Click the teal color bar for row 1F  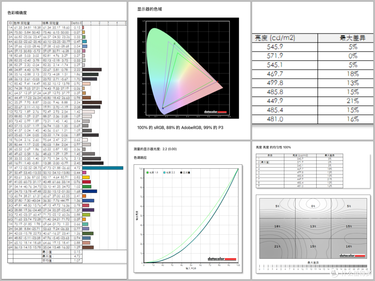[x=103, y=168]
